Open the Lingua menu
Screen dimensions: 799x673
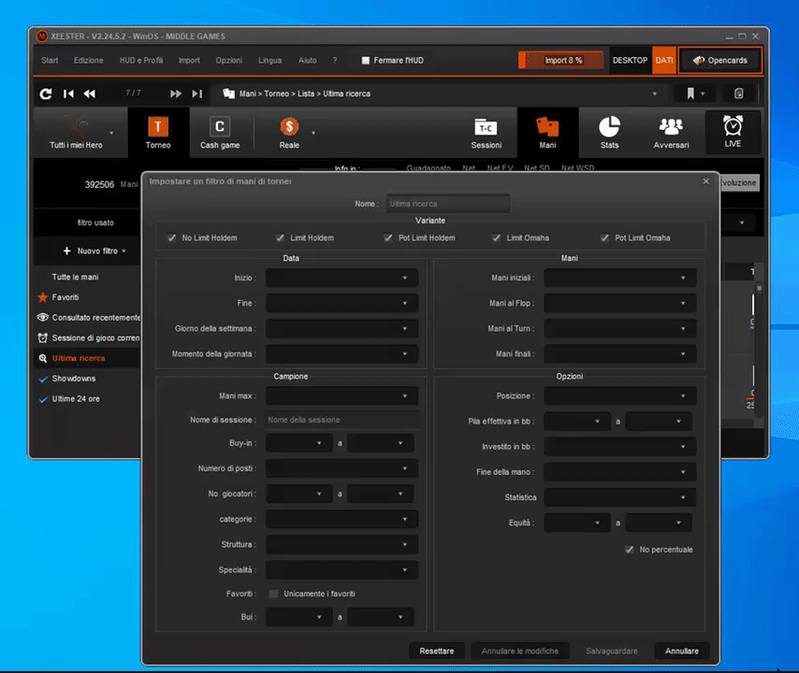(x=270, y=60)
